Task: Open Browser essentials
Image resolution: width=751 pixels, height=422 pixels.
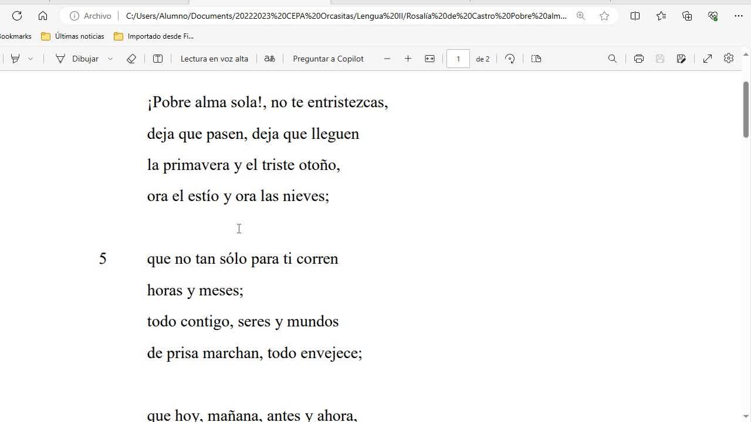Action: click(713, 16)
